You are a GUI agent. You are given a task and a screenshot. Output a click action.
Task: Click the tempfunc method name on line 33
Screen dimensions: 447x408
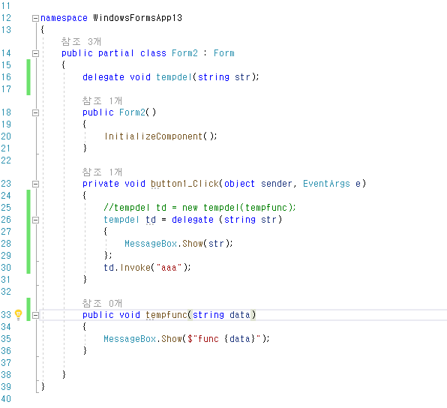click(x=166, y=315)
